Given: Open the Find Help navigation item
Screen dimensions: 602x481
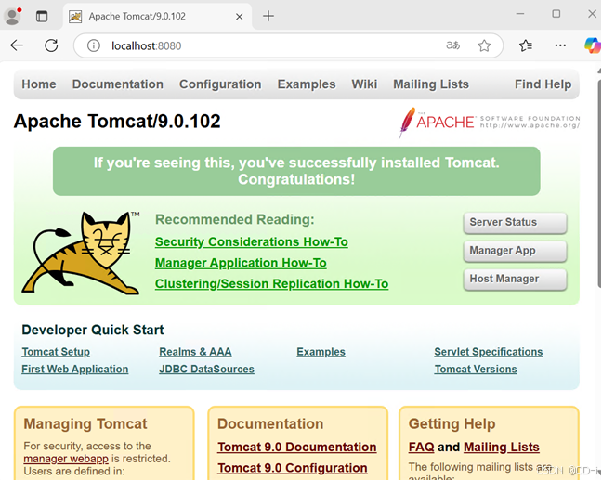Looking at the screenshot, I should click(x=543, y=84).
